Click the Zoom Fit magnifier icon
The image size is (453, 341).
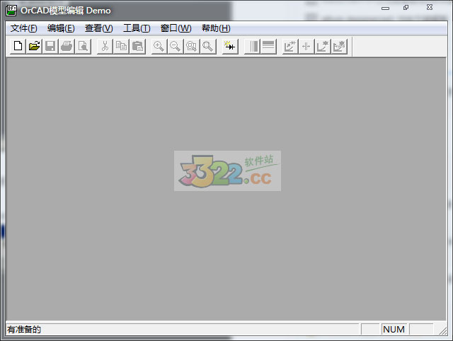point(207,46)
